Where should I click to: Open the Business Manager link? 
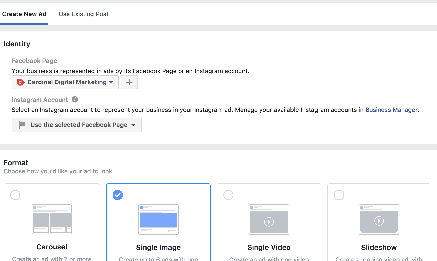coord(391,110)
